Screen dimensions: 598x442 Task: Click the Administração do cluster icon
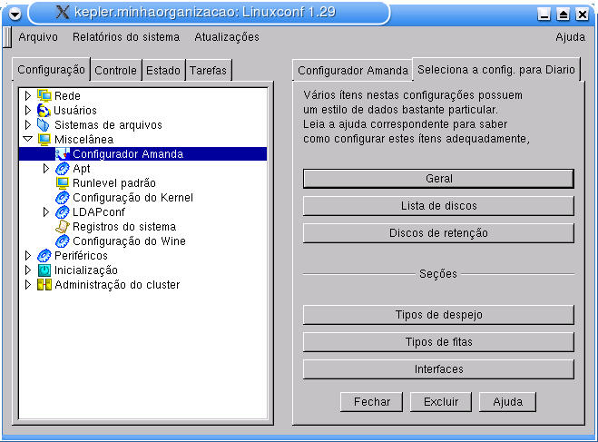tap(44, 284)
